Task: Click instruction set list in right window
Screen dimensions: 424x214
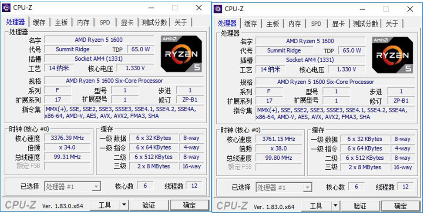Action: [x=335, y=113]
